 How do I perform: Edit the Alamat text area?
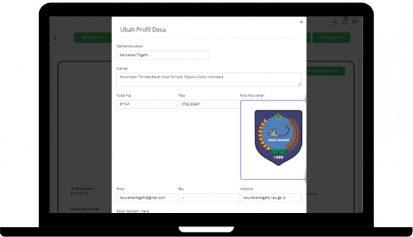(209, 79)
